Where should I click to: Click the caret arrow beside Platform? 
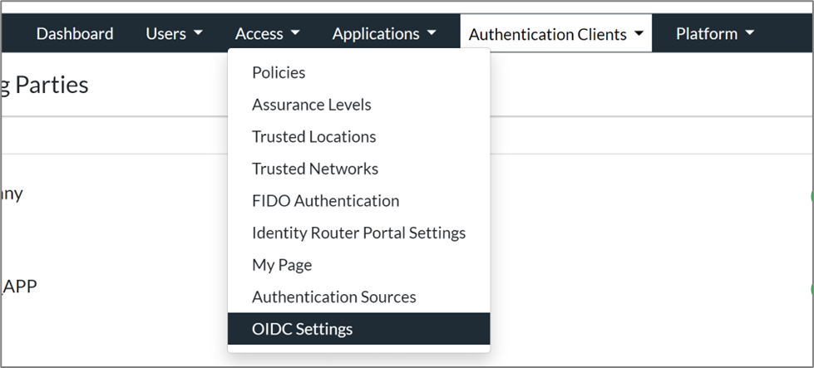[x=749, y=34]
